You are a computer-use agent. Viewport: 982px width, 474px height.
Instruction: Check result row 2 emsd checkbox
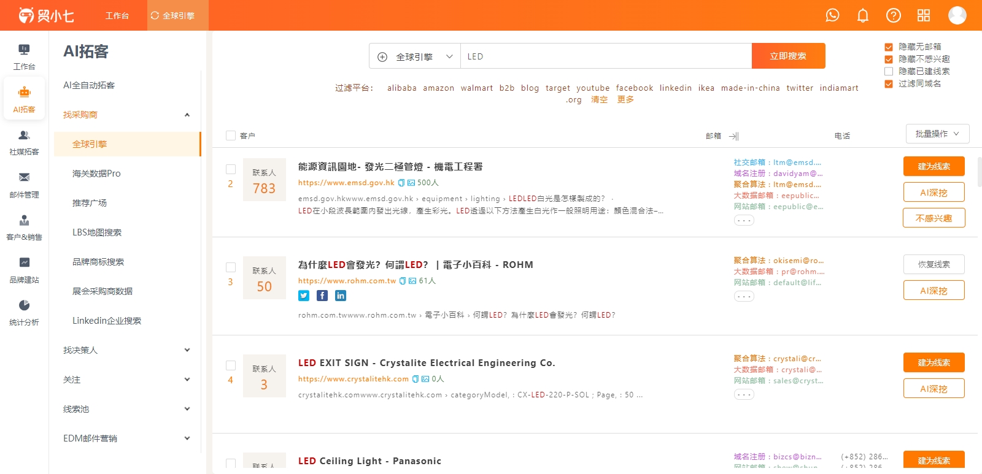coord(231,169)
